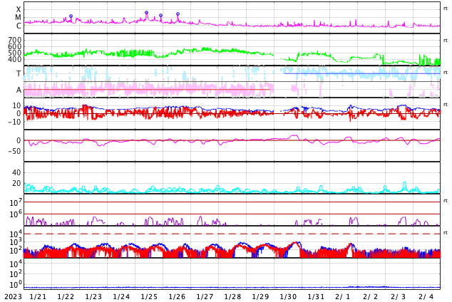Select the second flare marker on 1/25
452x302 pixels.
[161, 15]
